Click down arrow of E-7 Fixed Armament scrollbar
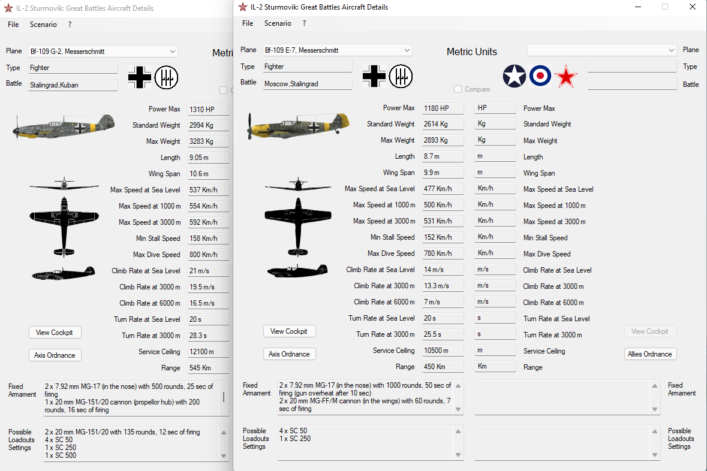707x471 pixels. pos(458,409)
